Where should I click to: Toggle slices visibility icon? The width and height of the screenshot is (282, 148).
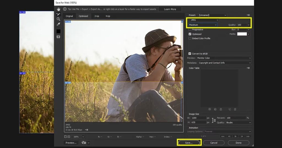point(58,37)
